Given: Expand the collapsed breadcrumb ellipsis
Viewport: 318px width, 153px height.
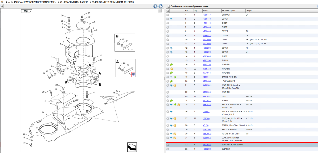Looking at the screenshot, I should tap(9, 2).
